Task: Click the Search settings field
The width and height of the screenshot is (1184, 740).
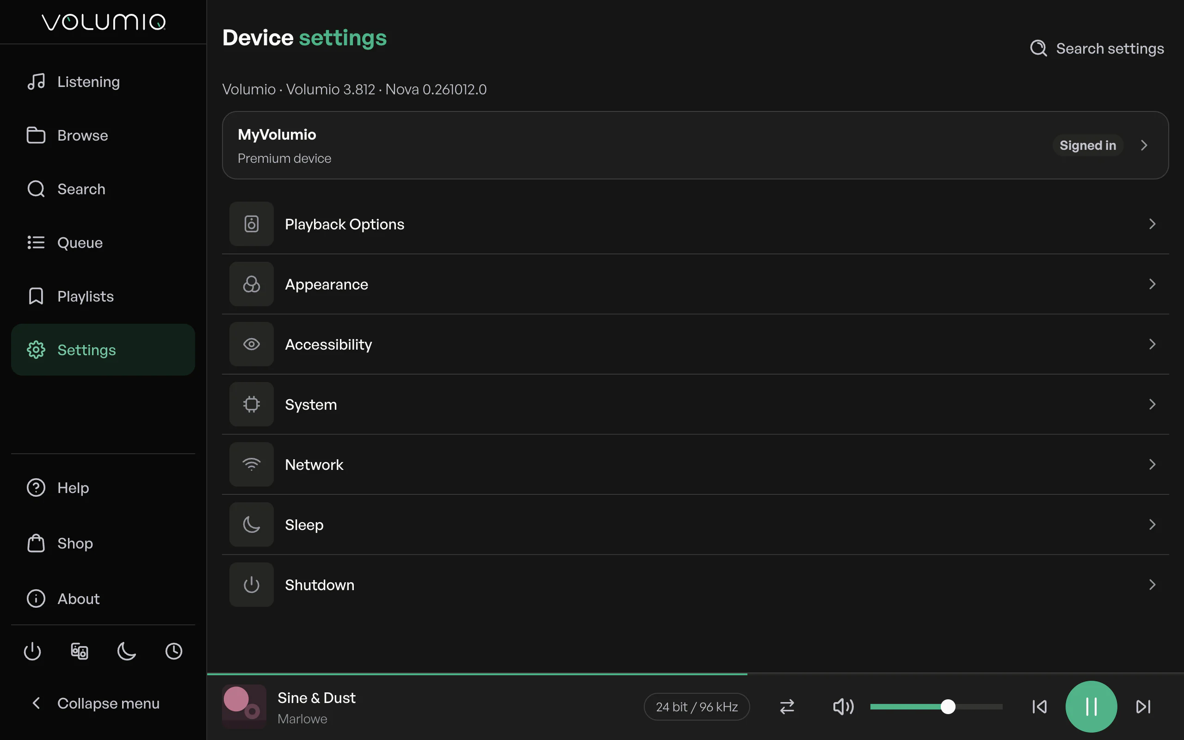Action: tap(1097, 49)
